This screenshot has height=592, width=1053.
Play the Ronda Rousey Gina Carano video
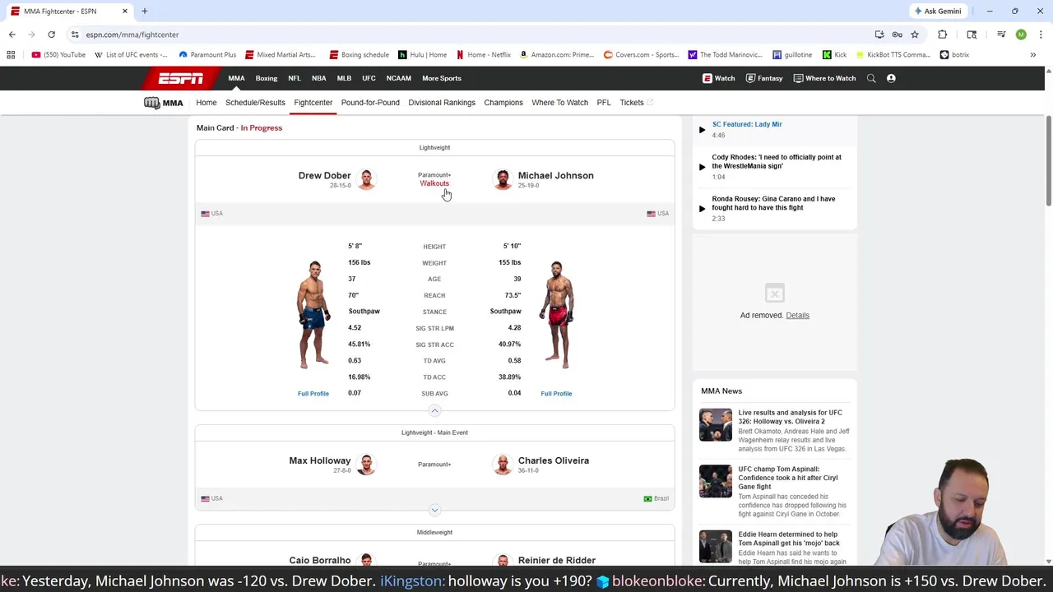pyautogui.click(x=702, y=208)
